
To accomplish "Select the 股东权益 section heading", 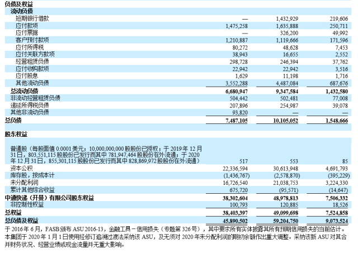I will (16, 135).
